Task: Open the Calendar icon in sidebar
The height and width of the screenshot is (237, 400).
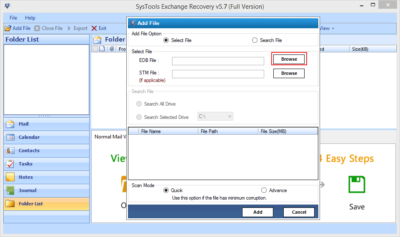Action: tap(10, 137)
